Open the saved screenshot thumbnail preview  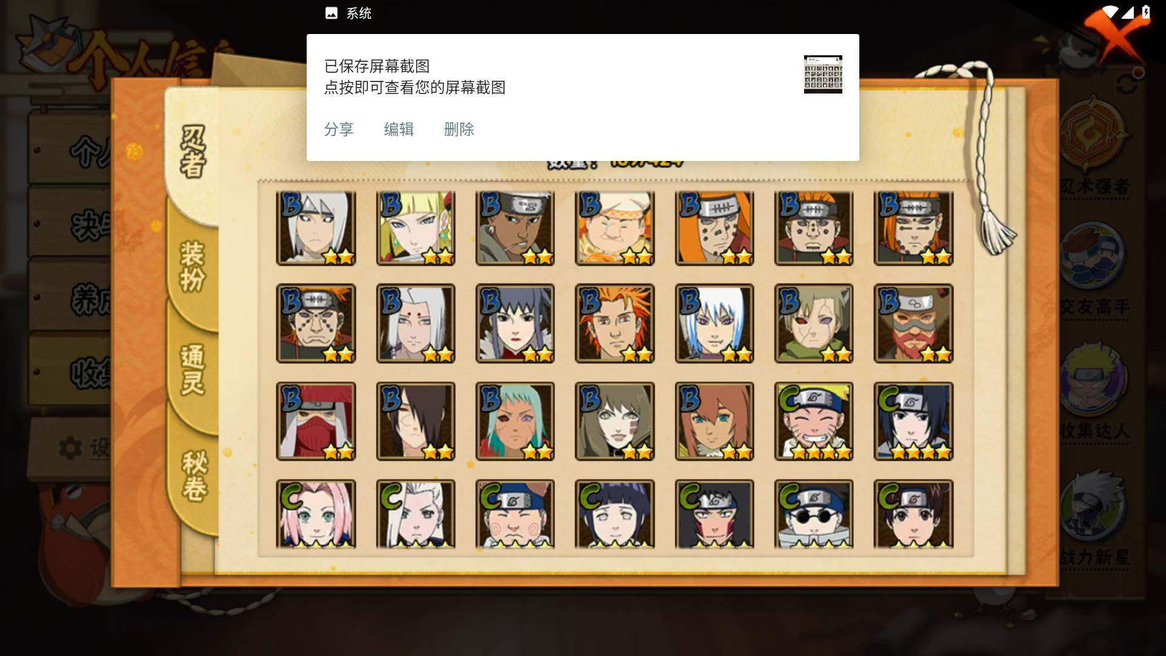823,74
